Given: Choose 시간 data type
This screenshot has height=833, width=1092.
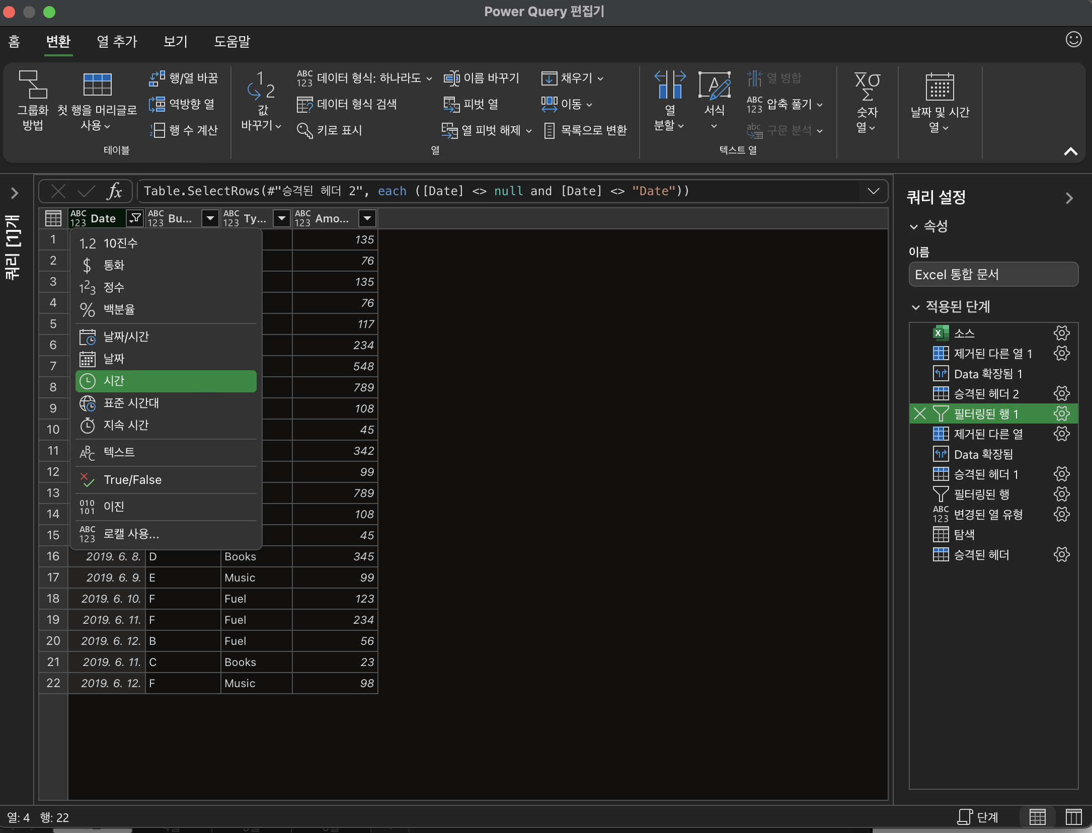Looking at the screenshot, I should point(166,381).
